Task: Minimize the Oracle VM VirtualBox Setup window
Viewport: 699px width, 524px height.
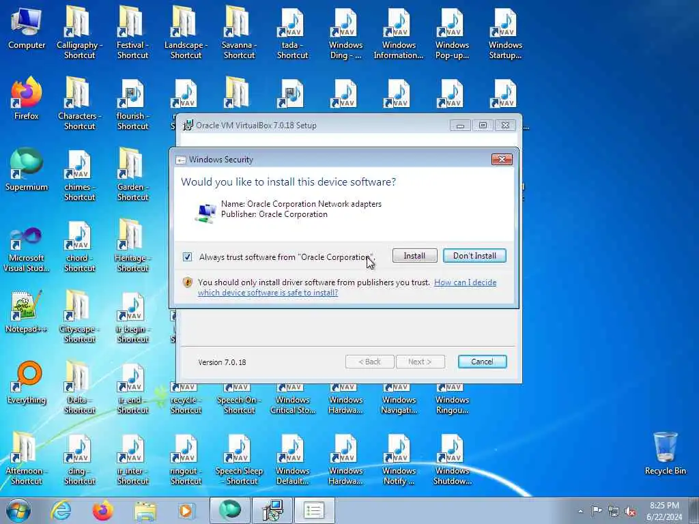Action: coord(460,126)
